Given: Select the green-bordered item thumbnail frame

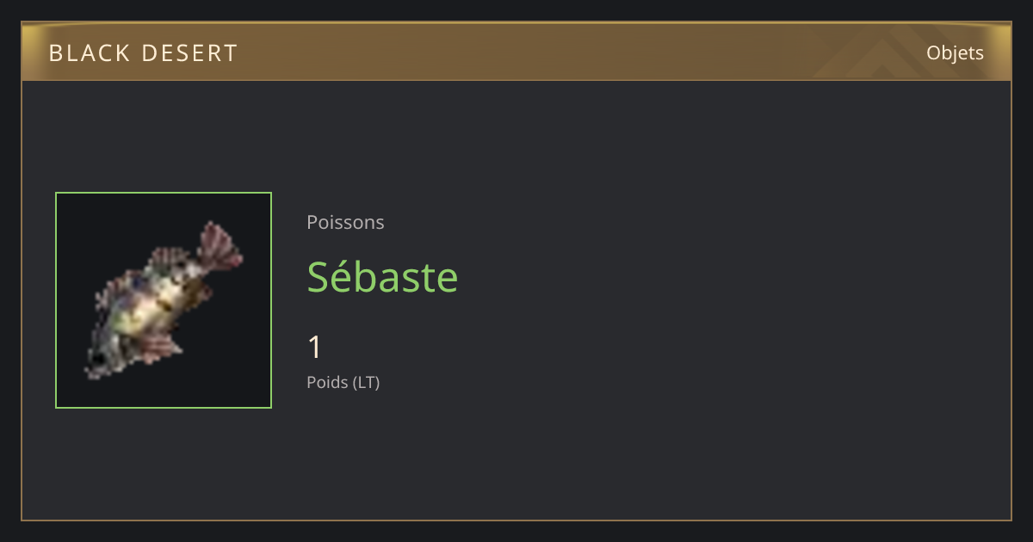Looking at the screenshot, I should [x=164, y=300].
